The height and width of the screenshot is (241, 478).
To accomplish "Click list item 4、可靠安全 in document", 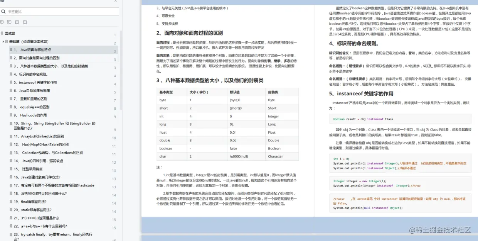I will [x=165, y=16].
